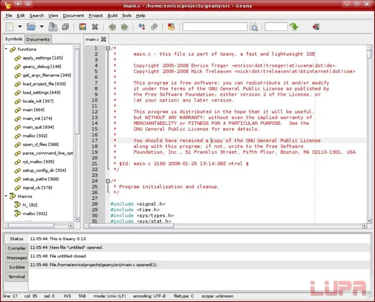Select geany_debug [148] symbol
The height and width of the screenshot is (302, 375).
click(42, 66)
